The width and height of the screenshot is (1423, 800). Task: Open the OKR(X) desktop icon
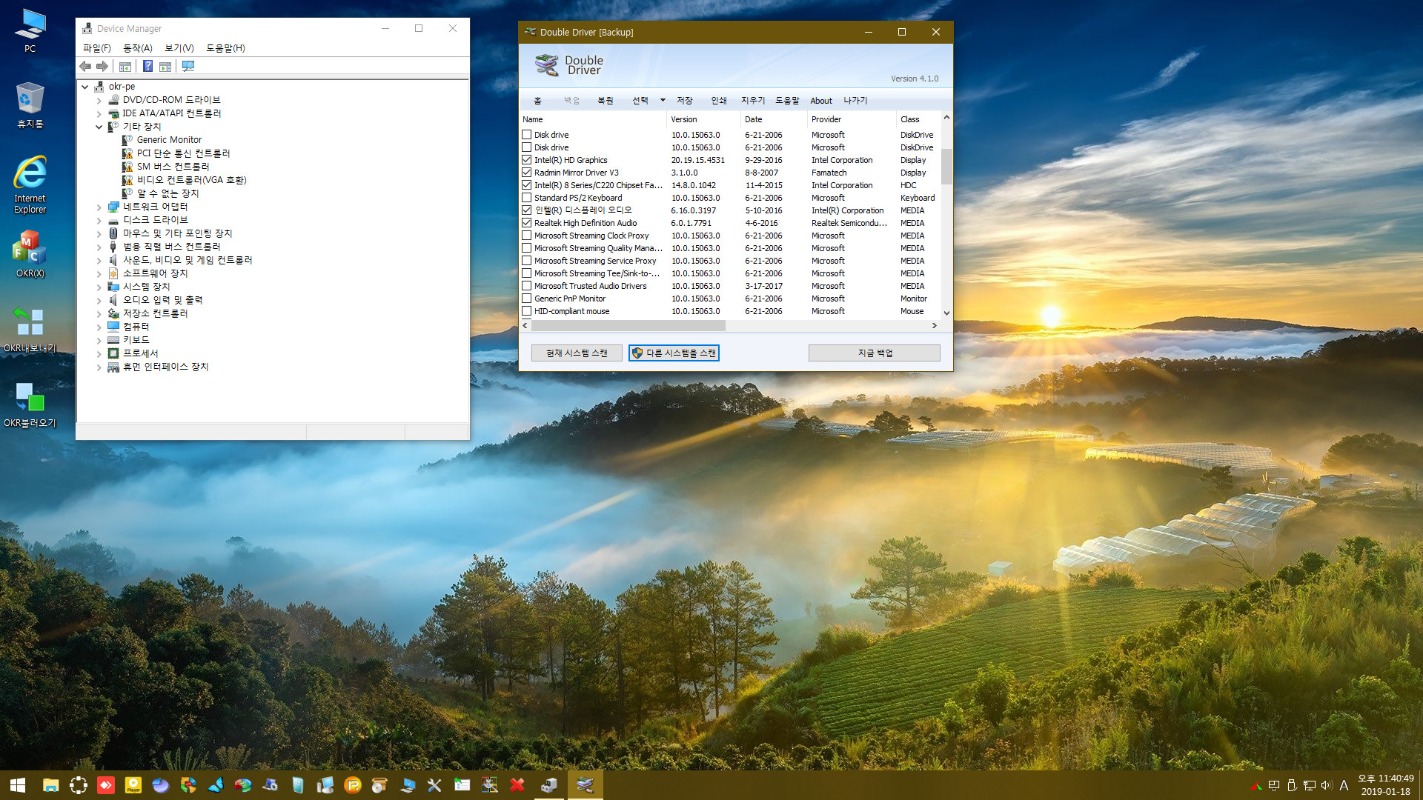click(x=30, y=254)
